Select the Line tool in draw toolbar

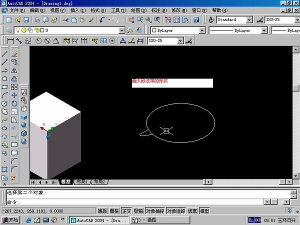pyautogui.click(x=4, y=53)
